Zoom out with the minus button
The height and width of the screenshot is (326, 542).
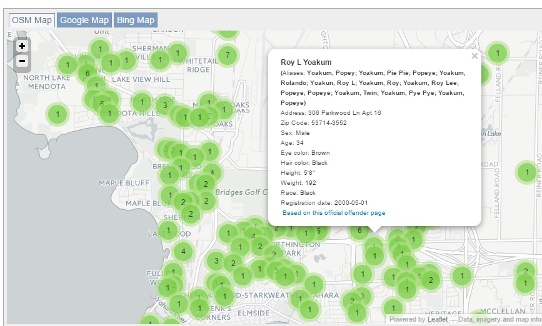tap(22, 61)
